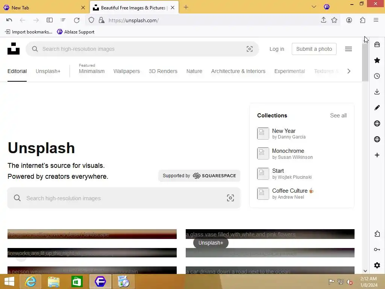Reload the current page
The image size is (385, 289).
point(77,20)
